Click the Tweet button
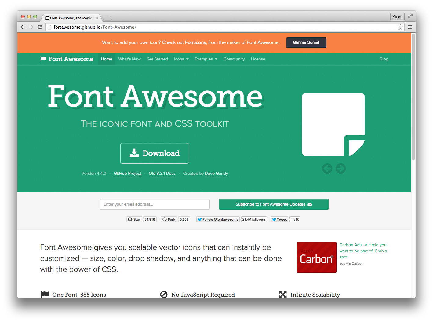 coord(279,219)
